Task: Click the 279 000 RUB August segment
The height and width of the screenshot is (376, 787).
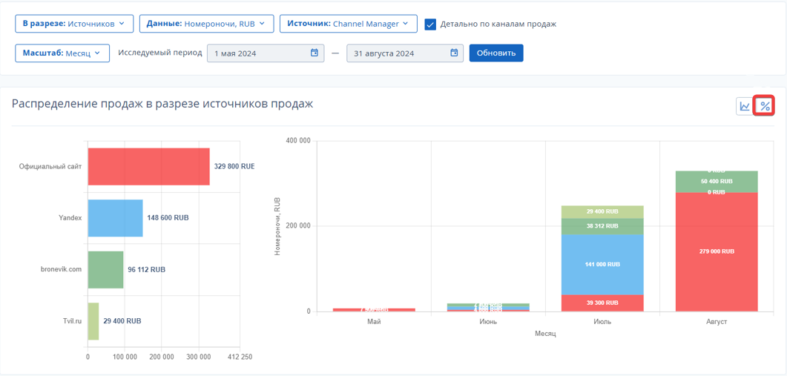Action: click(717, 251)
